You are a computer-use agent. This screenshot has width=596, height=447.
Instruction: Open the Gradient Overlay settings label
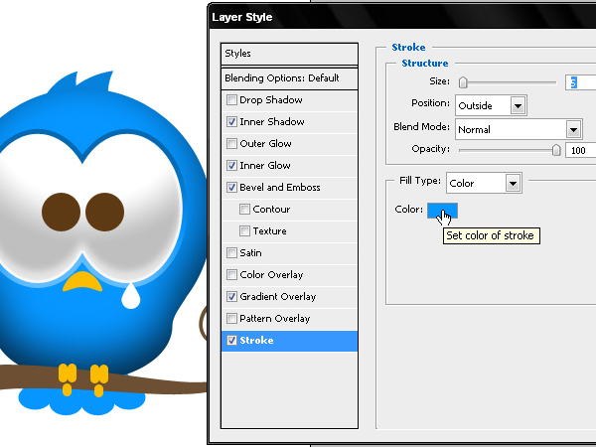click(x=278, y=296)
